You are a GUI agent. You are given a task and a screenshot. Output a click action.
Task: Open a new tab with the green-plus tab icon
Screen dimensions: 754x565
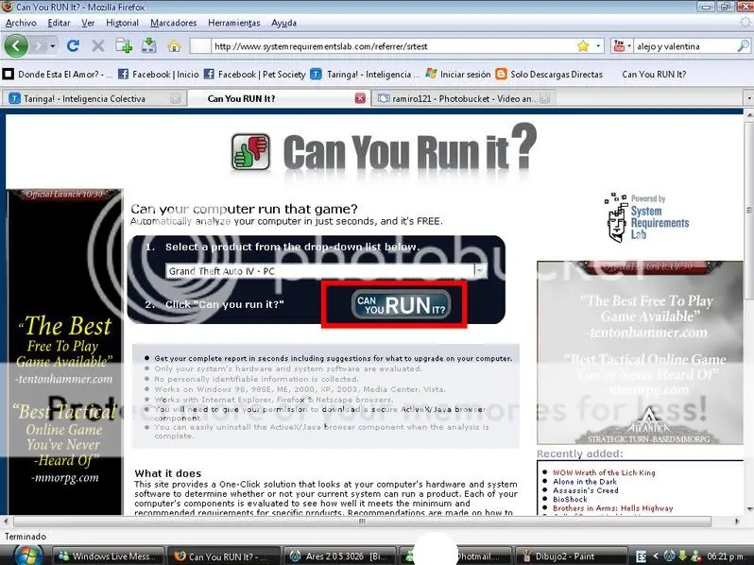(x=124, y=46)
